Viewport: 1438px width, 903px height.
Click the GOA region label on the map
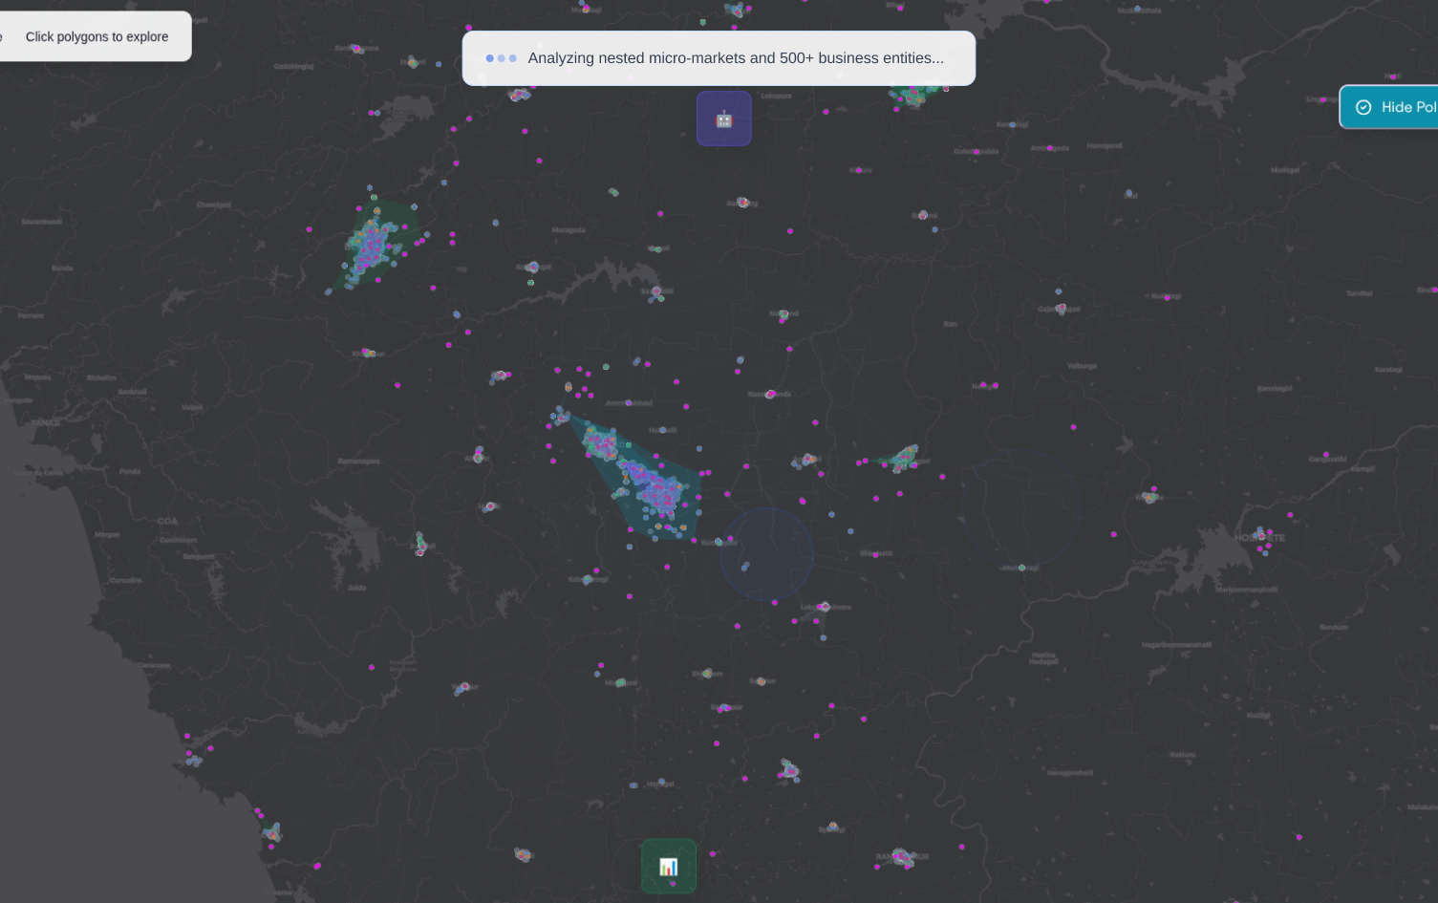167,522
